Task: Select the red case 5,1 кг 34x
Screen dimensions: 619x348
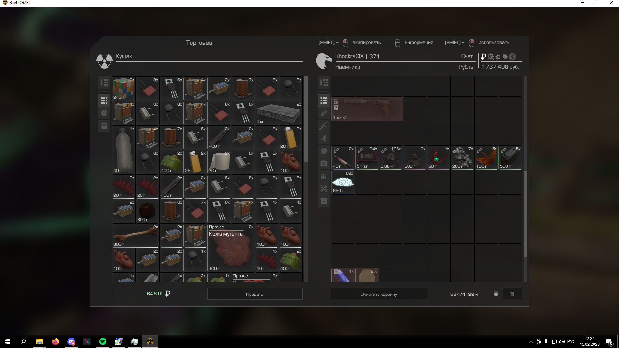Action: (367, 158)
